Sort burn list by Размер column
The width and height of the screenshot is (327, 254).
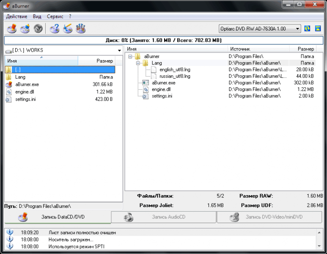[x=303, y=49]
